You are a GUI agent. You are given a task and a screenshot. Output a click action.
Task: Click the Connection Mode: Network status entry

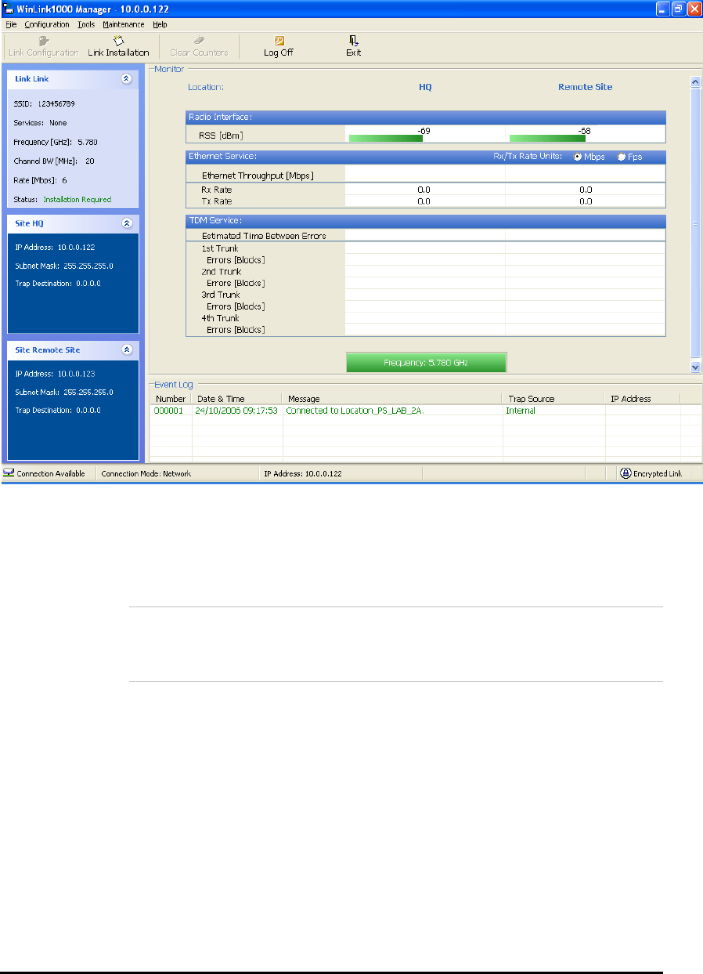[146, 474]
